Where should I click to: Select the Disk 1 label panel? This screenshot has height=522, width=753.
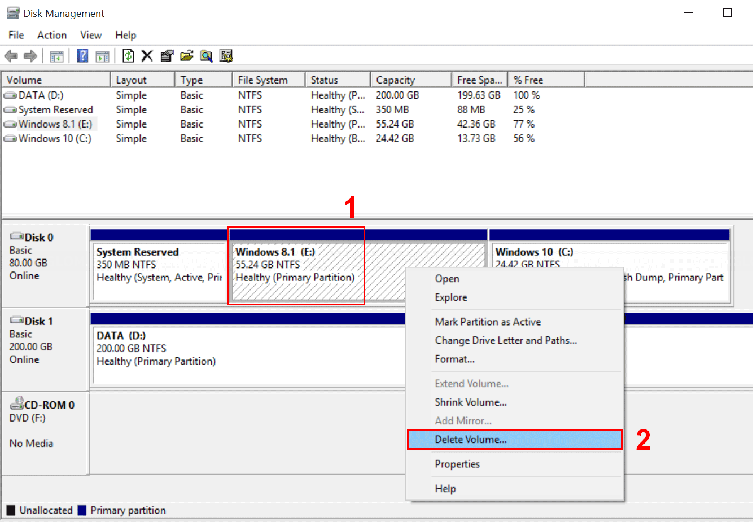point(45,349)
